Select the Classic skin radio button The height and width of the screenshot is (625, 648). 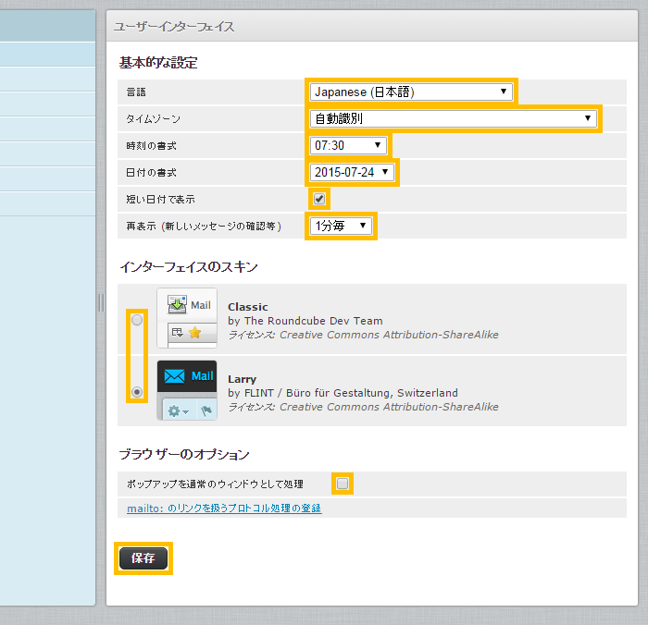click(x=137, y=320)
